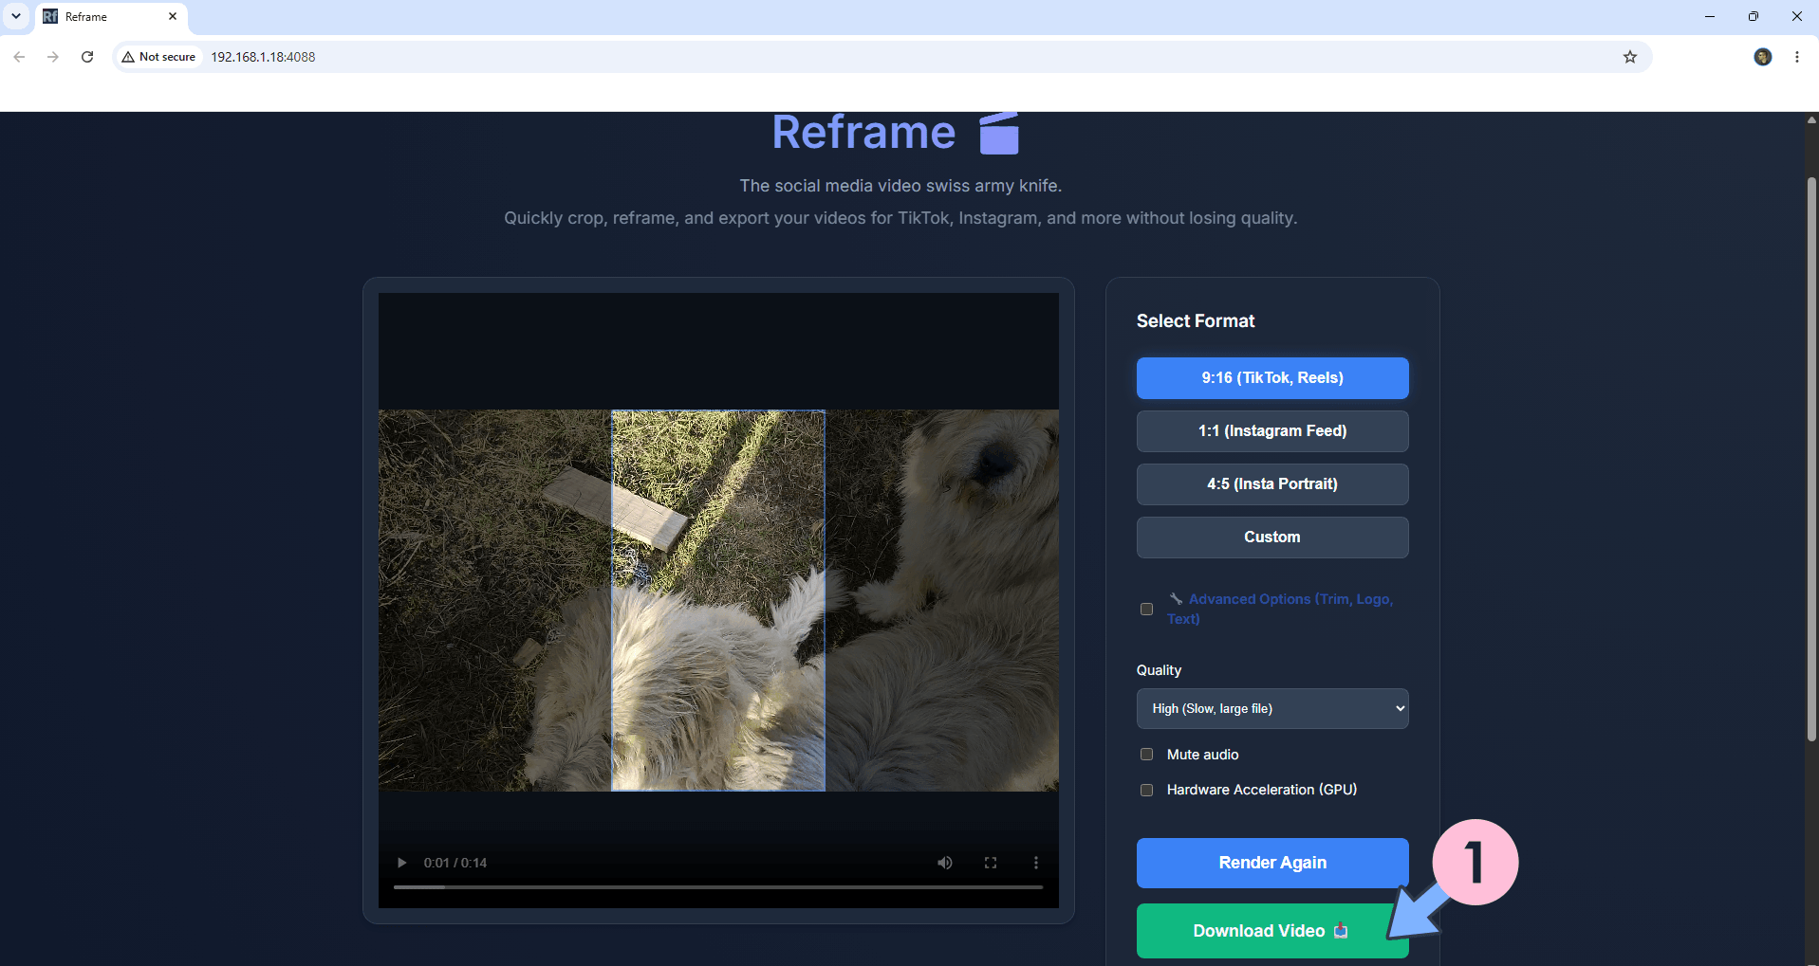Enable Hardware Acceleration (GPU)

pyautogui.click(x=1146, y=790)
